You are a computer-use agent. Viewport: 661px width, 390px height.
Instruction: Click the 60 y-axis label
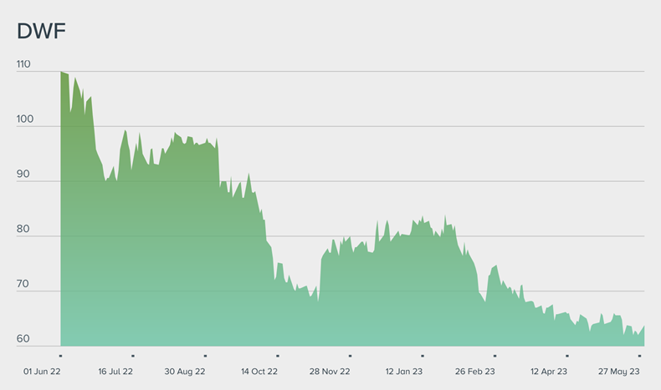click(x=23, y=339)
